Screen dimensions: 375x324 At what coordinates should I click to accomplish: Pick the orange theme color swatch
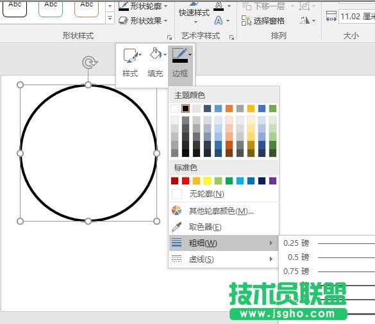229,108
